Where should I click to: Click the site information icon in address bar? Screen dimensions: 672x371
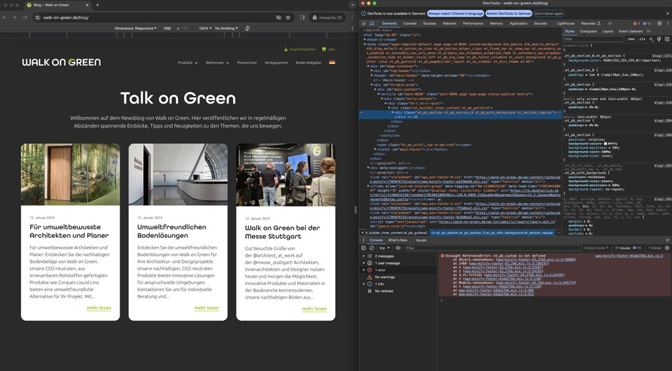tap(38, 17)
